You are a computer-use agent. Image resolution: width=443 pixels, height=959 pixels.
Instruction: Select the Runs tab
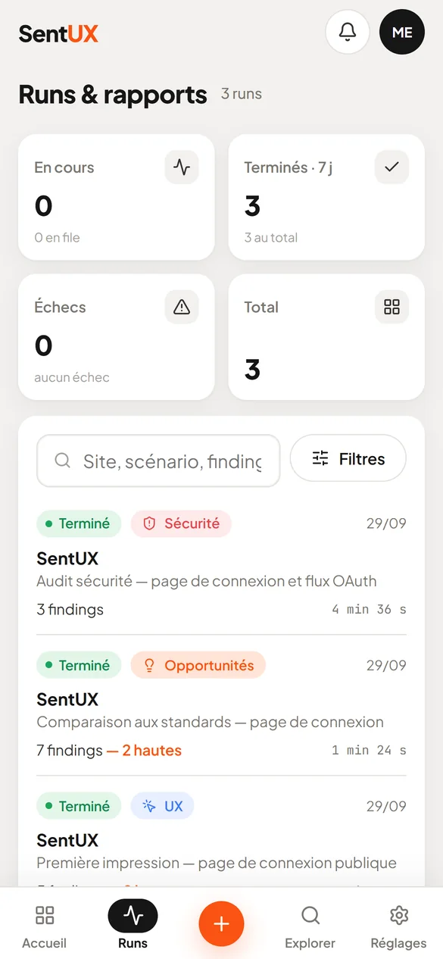coord(133,926)
